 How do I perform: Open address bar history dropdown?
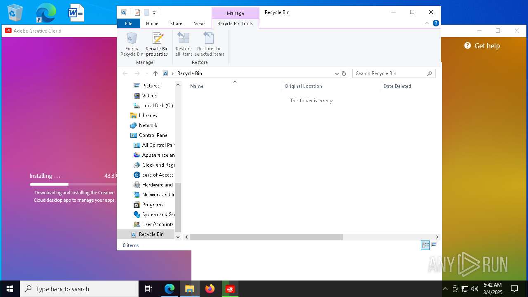(337, 73)
